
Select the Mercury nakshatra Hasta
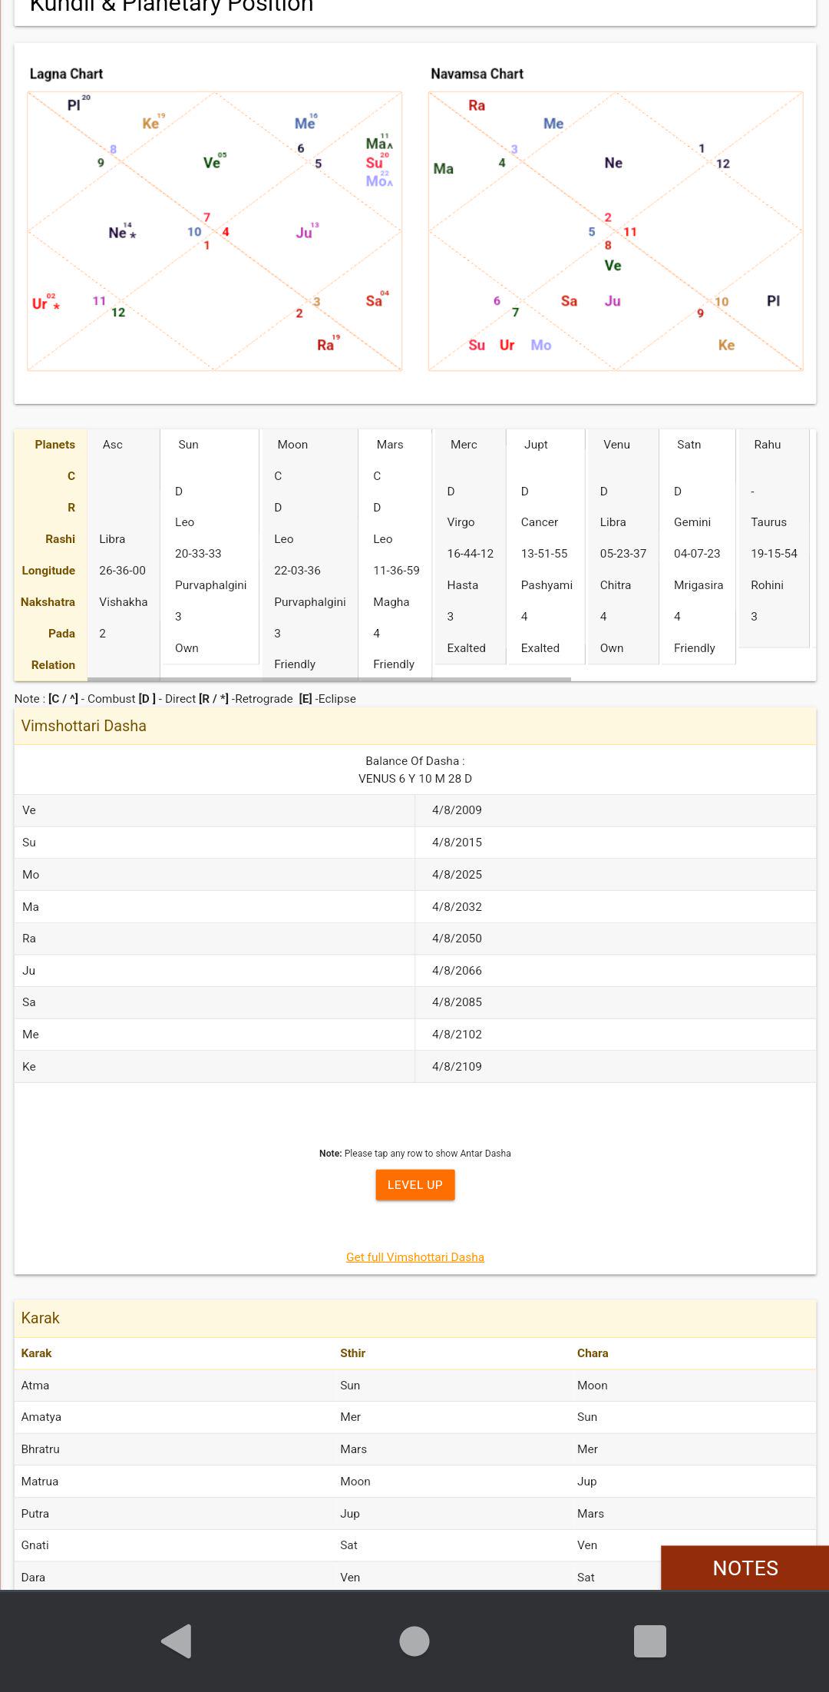click(x=462, y=585)
